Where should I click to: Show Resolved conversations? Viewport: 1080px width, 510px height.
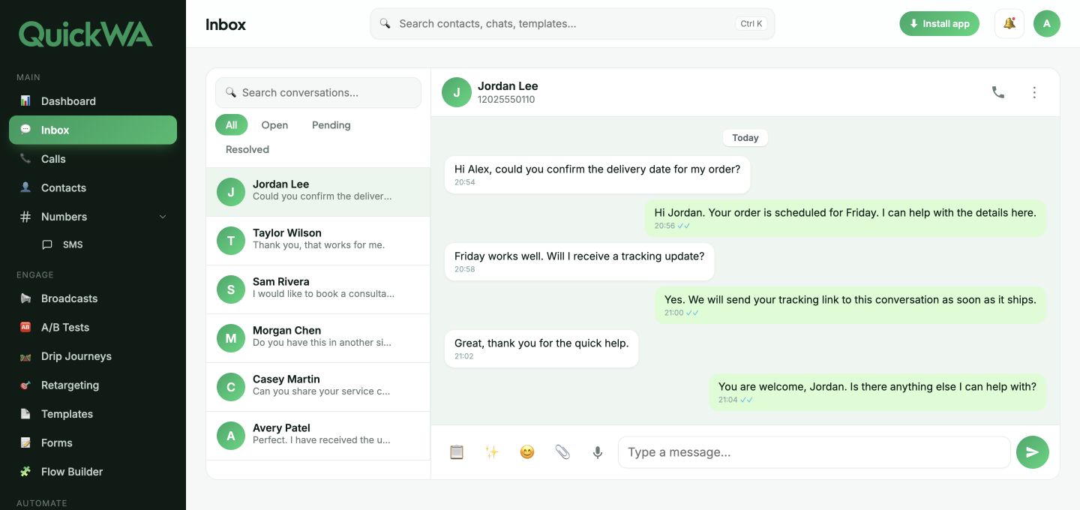pyautogui.click(x=247, y=149)
